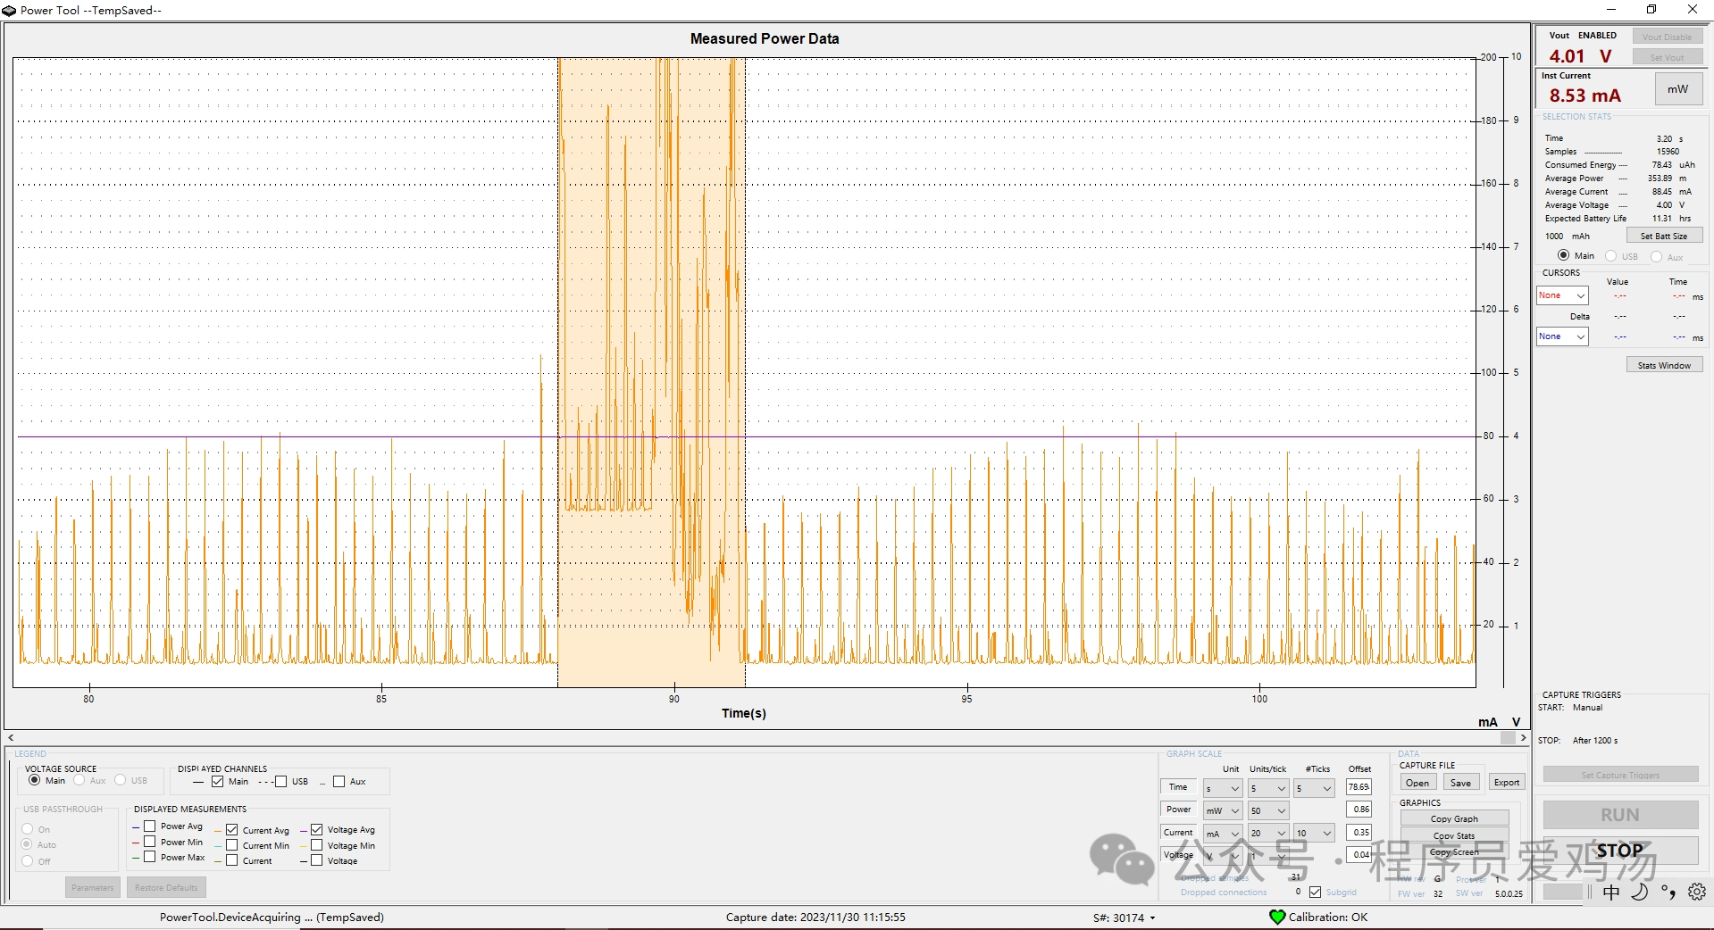Click the Capture date status bar text

pyautogui.click(x=815, y=918)
